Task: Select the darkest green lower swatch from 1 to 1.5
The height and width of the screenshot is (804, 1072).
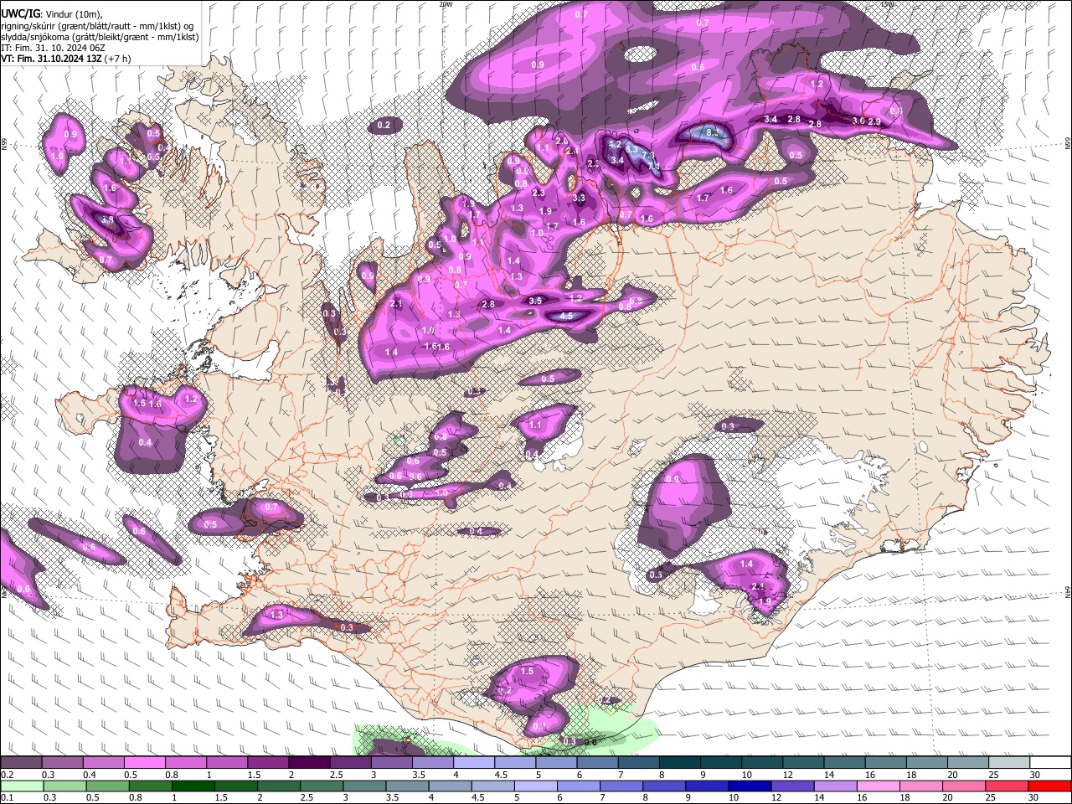Action: point(193,786)
